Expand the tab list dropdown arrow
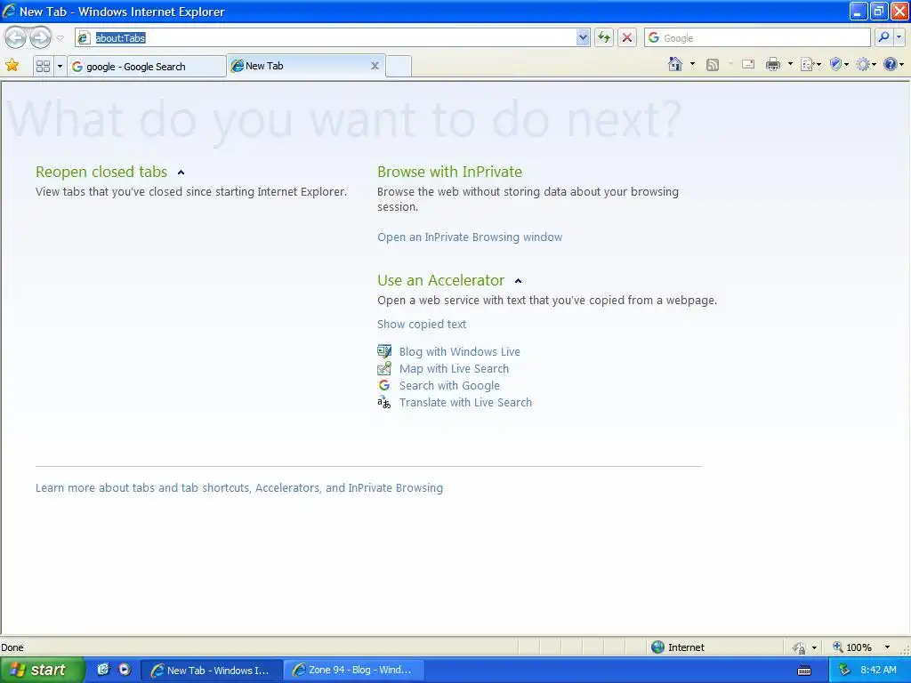Screen dimensions: 911x683 tap(60, 66)
